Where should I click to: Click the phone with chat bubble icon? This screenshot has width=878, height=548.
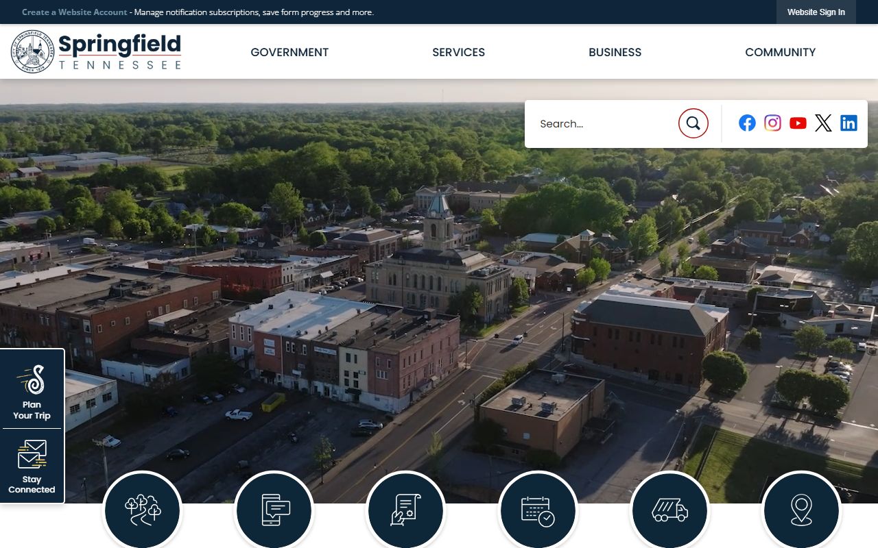click(x=274, y=510)
